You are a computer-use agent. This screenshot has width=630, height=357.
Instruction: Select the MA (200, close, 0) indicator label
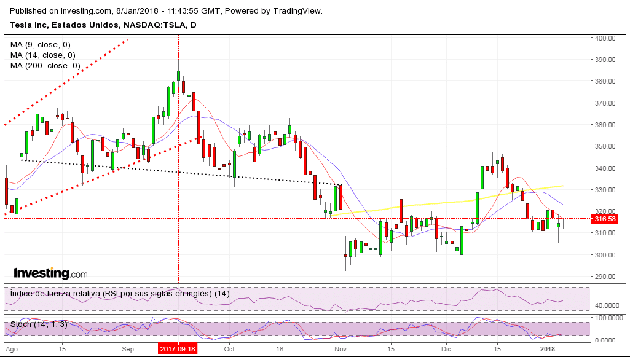(45, 66)
